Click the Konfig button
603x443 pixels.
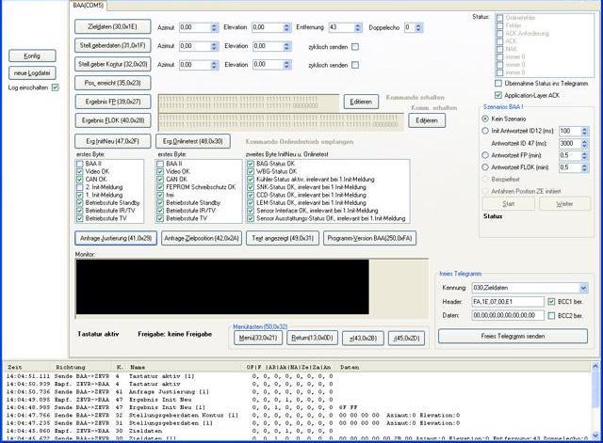[x=32, y=55]
